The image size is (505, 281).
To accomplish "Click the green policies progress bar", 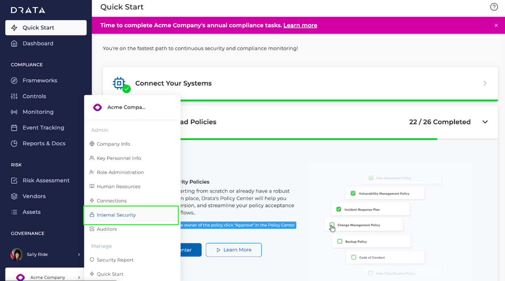I will pyautogui.click(x=309, y=139).
